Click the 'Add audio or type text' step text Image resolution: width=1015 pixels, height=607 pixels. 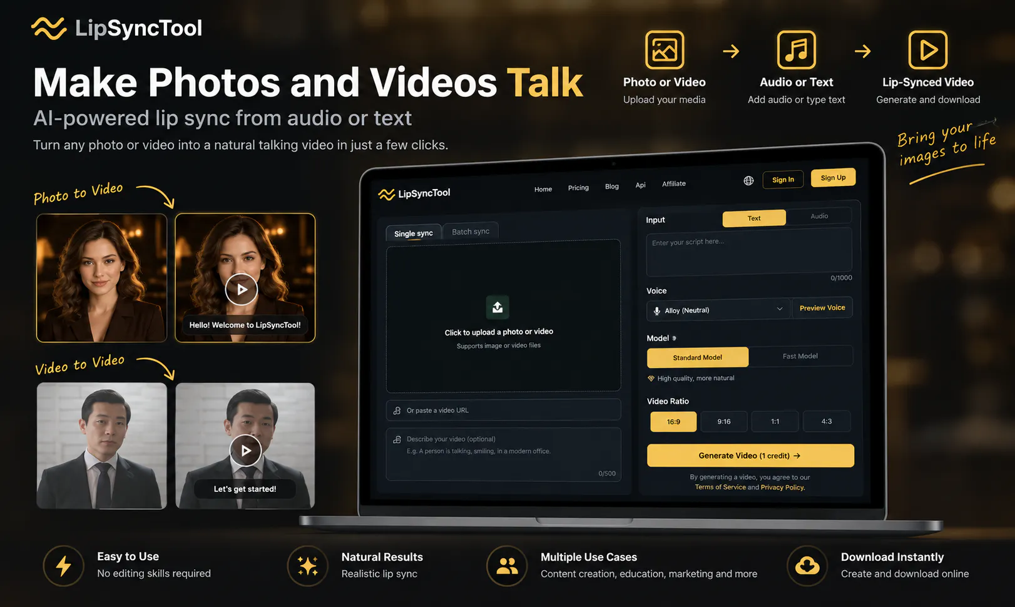(797, 99)
